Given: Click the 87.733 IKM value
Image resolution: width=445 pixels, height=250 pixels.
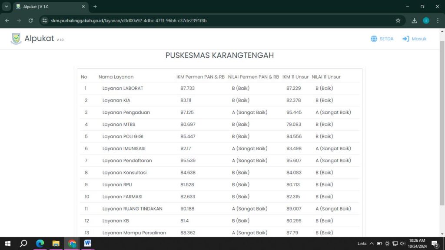Looking at the screenshot, I should (188, 88).
